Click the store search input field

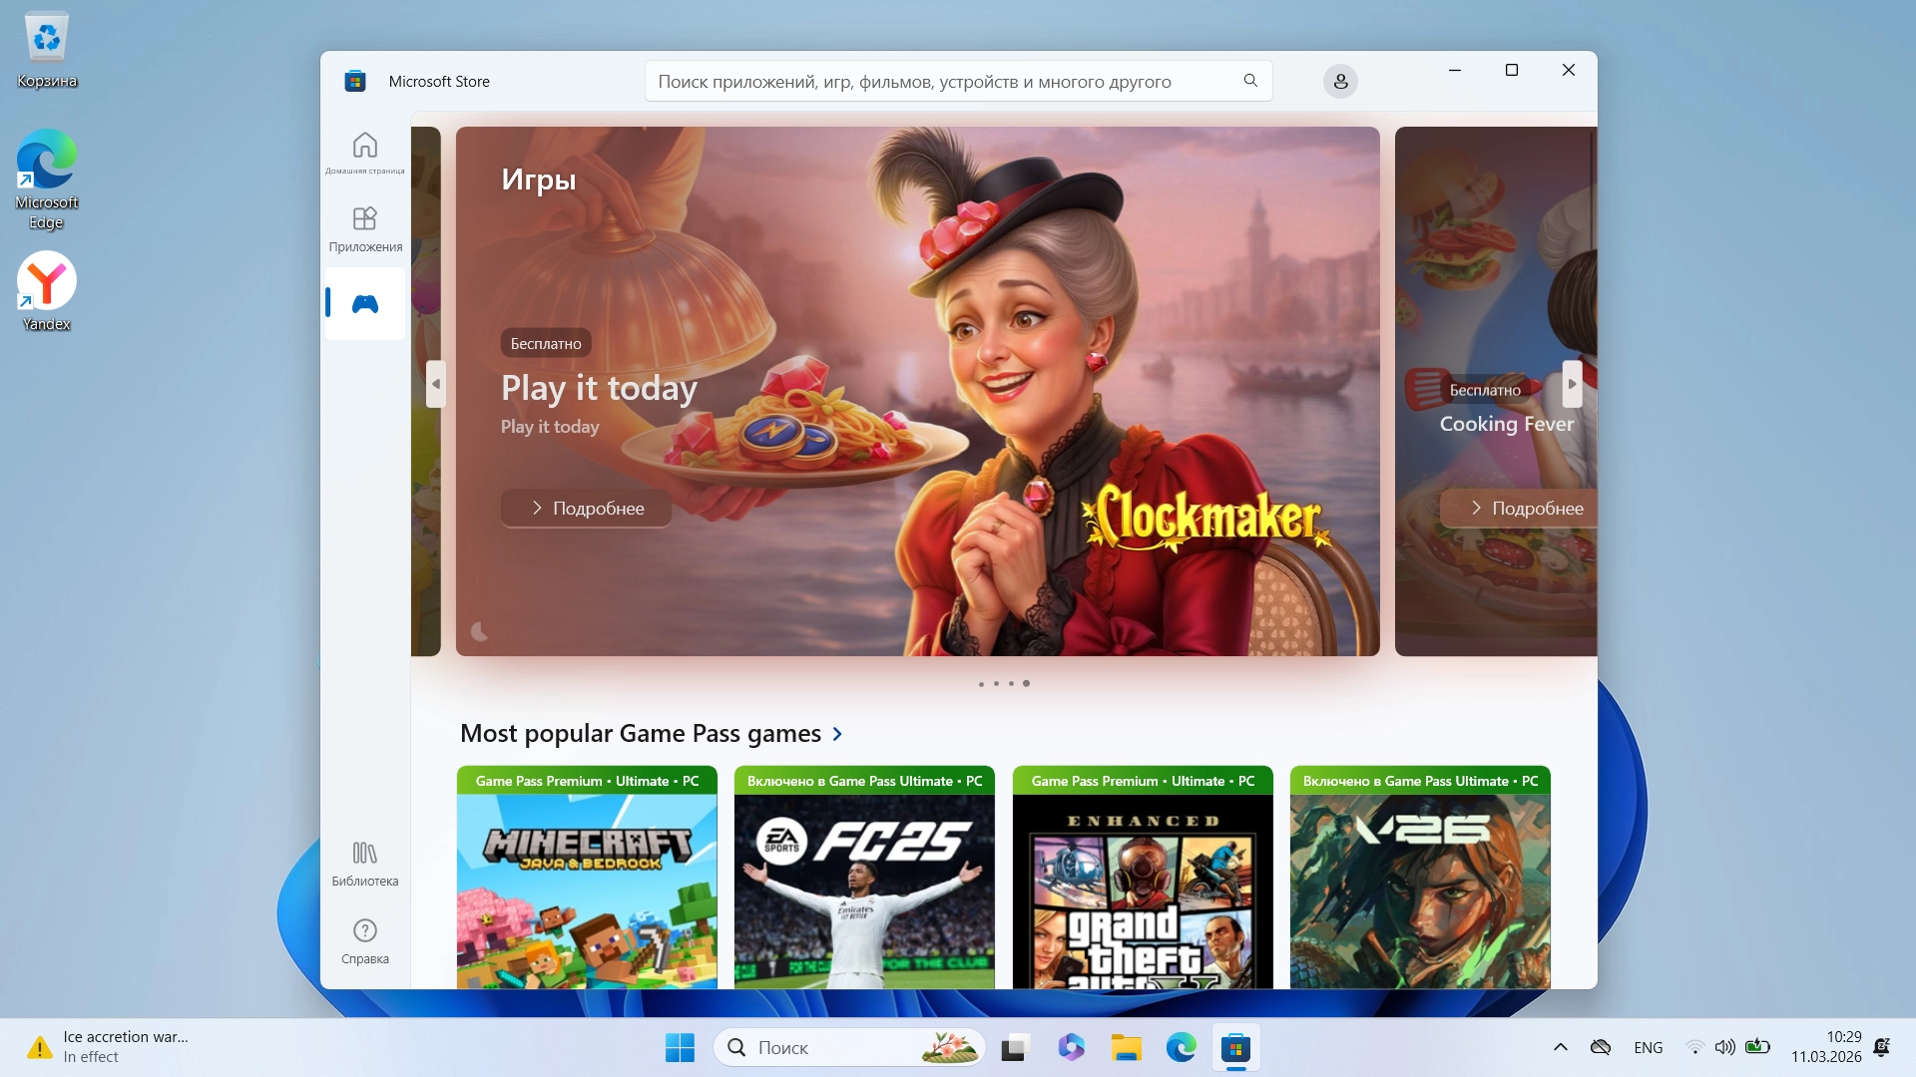(x=938, y=82)
